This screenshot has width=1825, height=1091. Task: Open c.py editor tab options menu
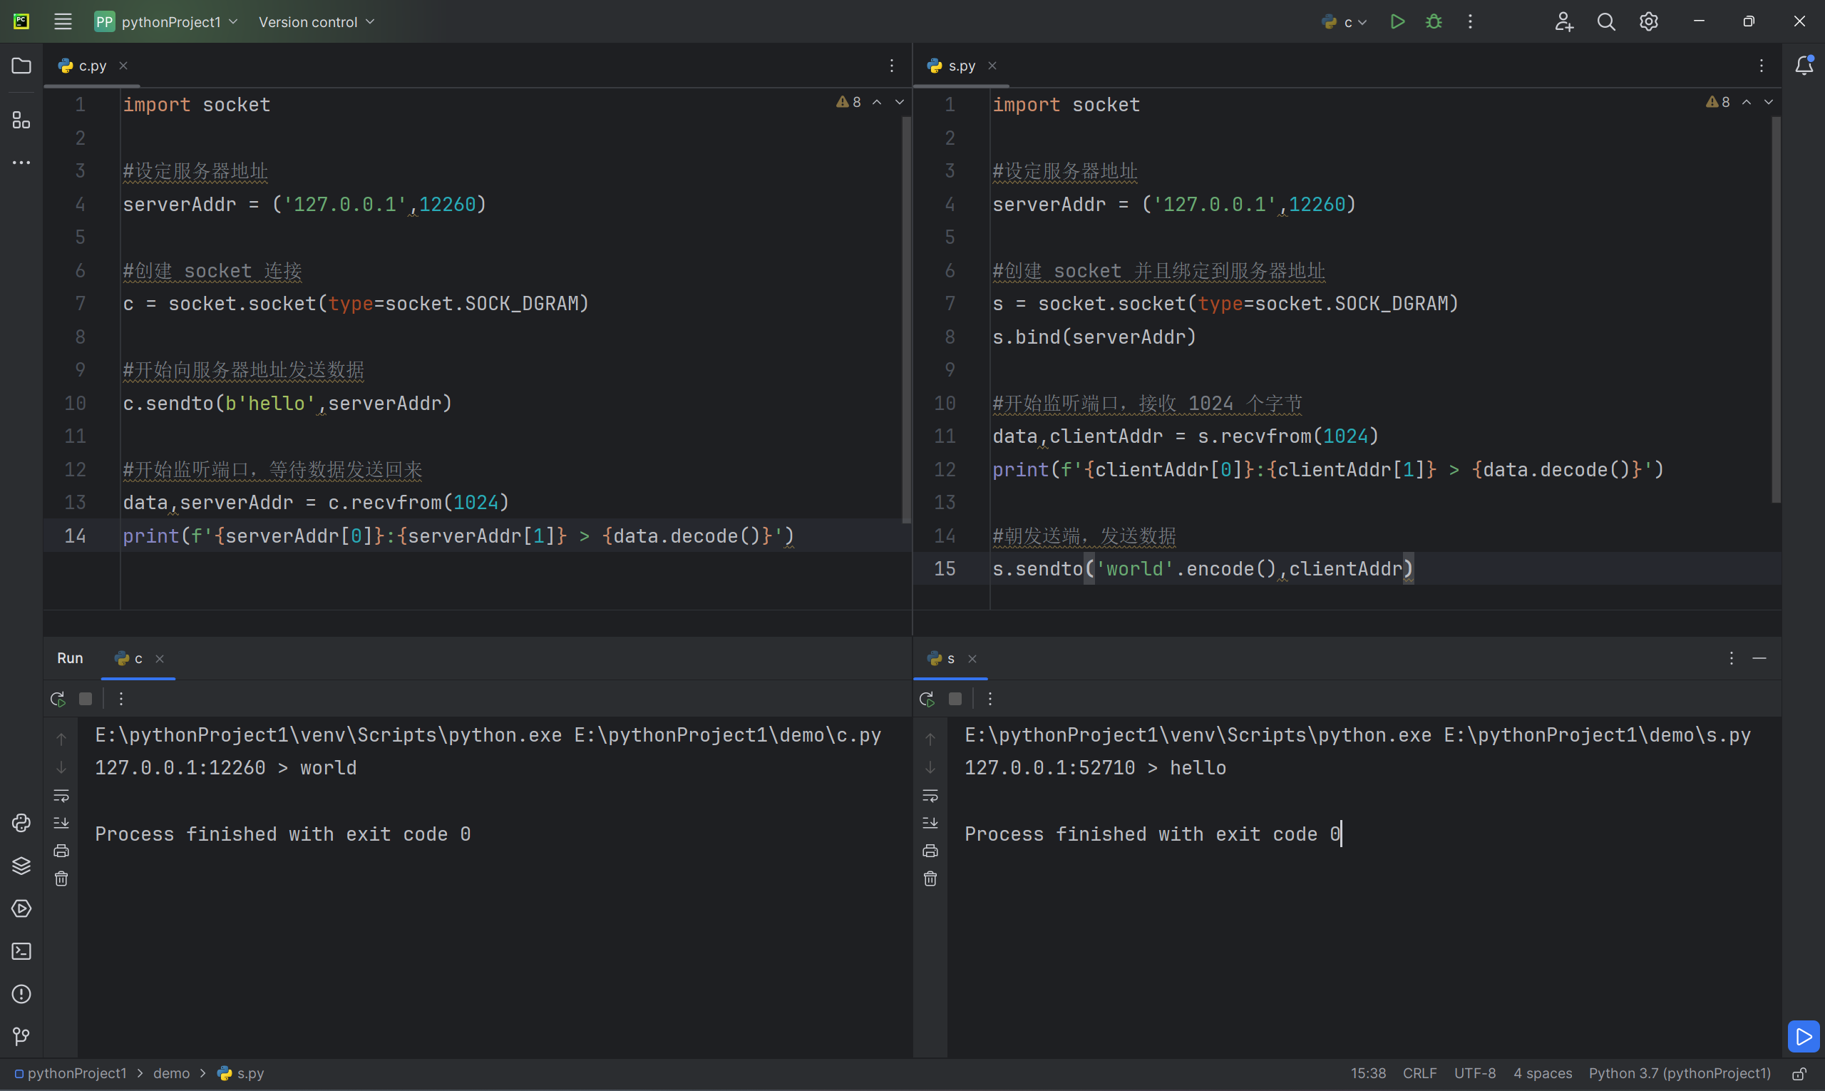[892, 66]
